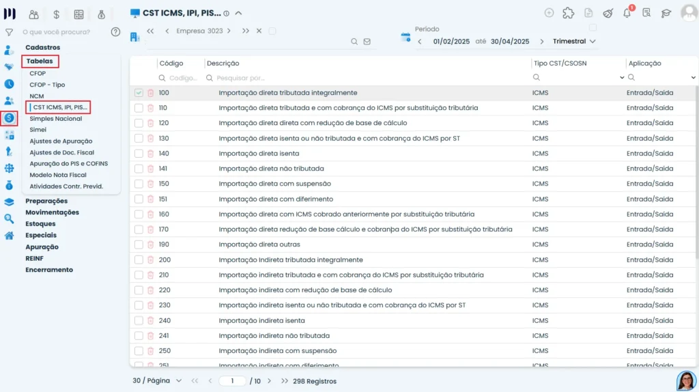Open the graduation cap training icon
The image size is (699, 392).
pyautogui.click(x=666, y=14)
